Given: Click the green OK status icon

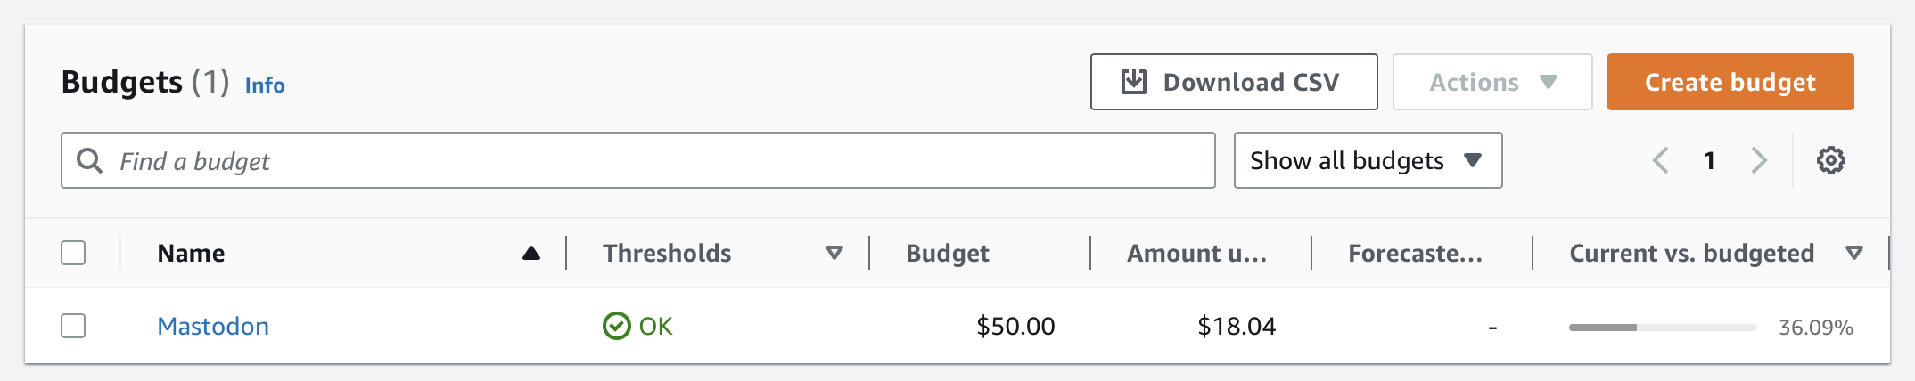Looking at the screenshot, I should pos(616,327).
